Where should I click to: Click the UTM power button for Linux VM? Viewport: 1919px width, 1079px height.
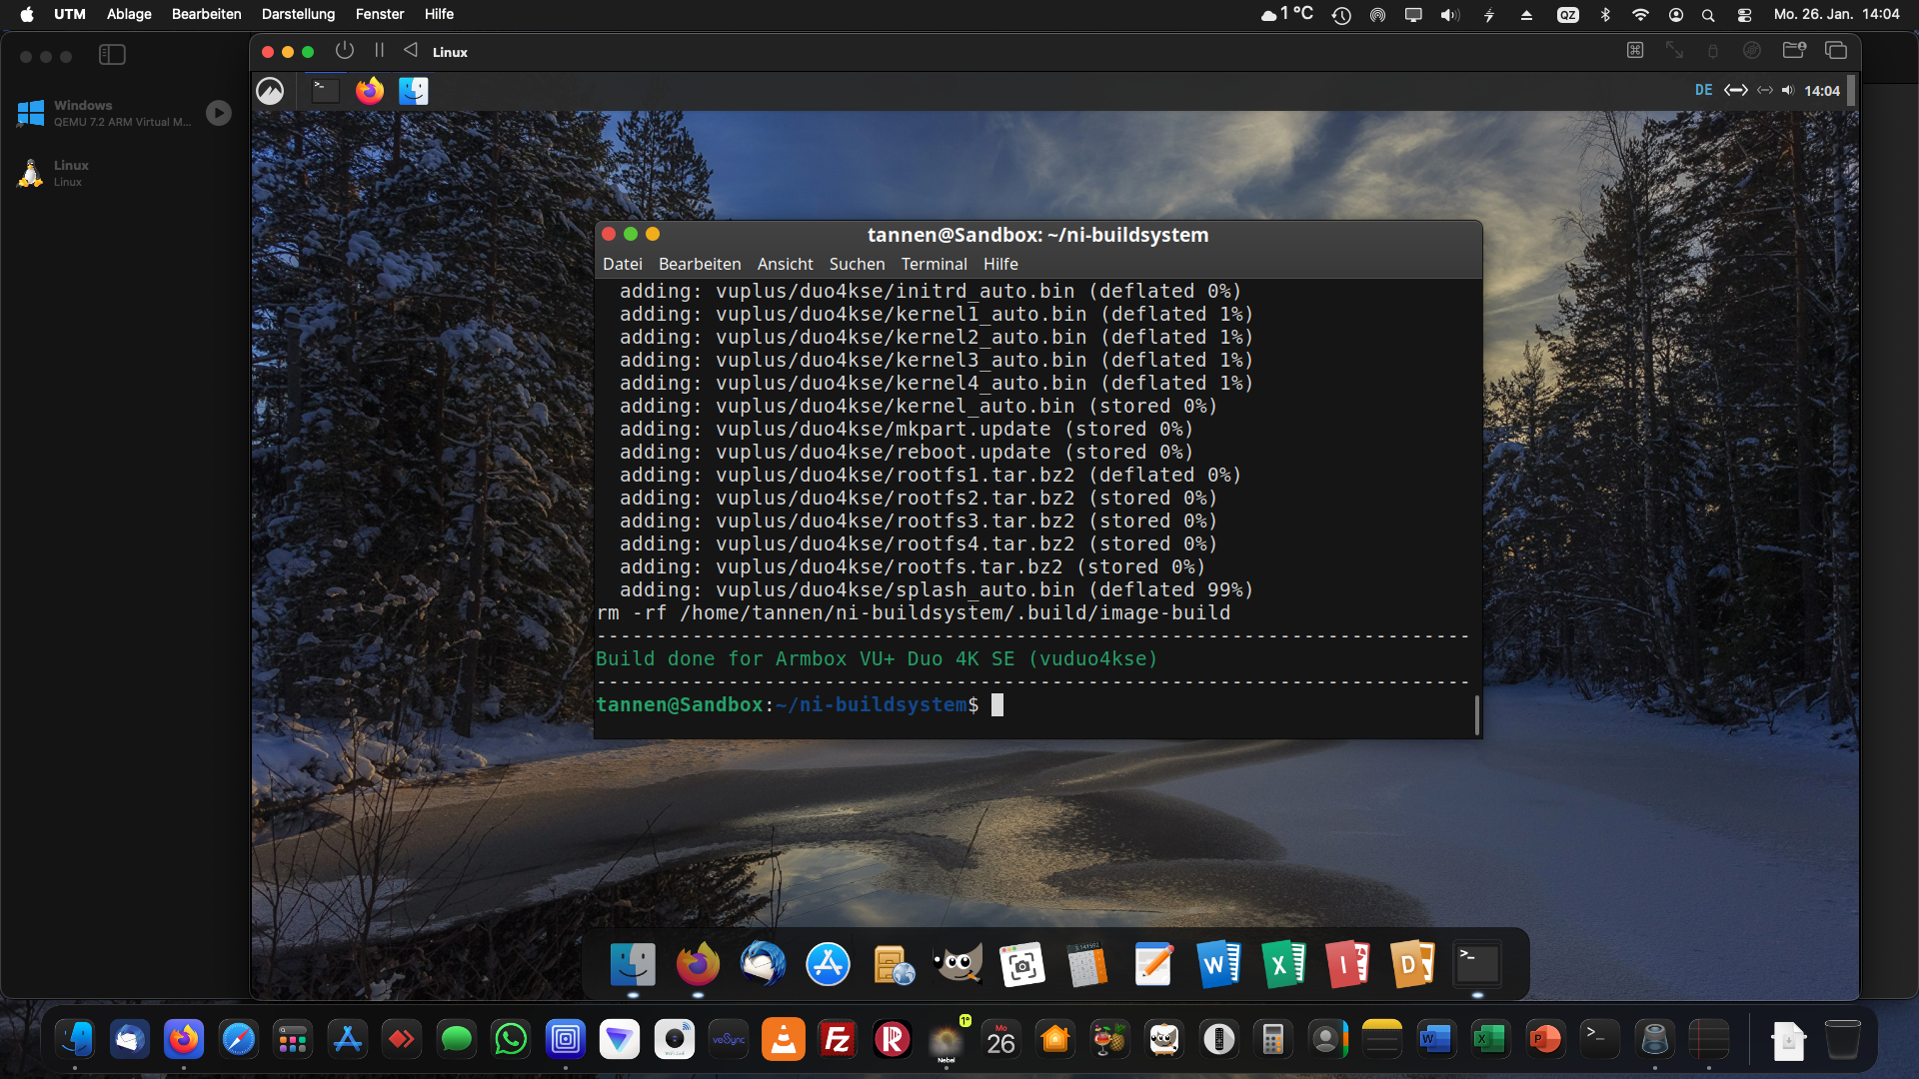coord(345,51)
